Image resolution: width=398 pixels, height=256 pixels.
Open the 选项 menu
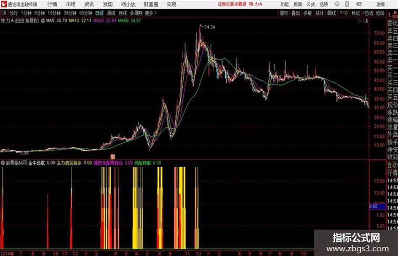click(324, 4)
